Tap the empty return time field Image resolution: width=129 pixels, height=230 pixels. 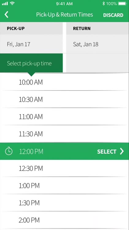click(x=98, y=63)
